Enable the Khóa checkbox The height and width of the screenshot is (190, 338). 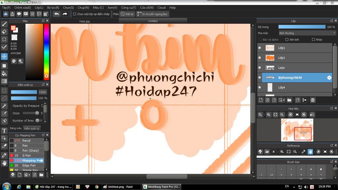[313, 40]
